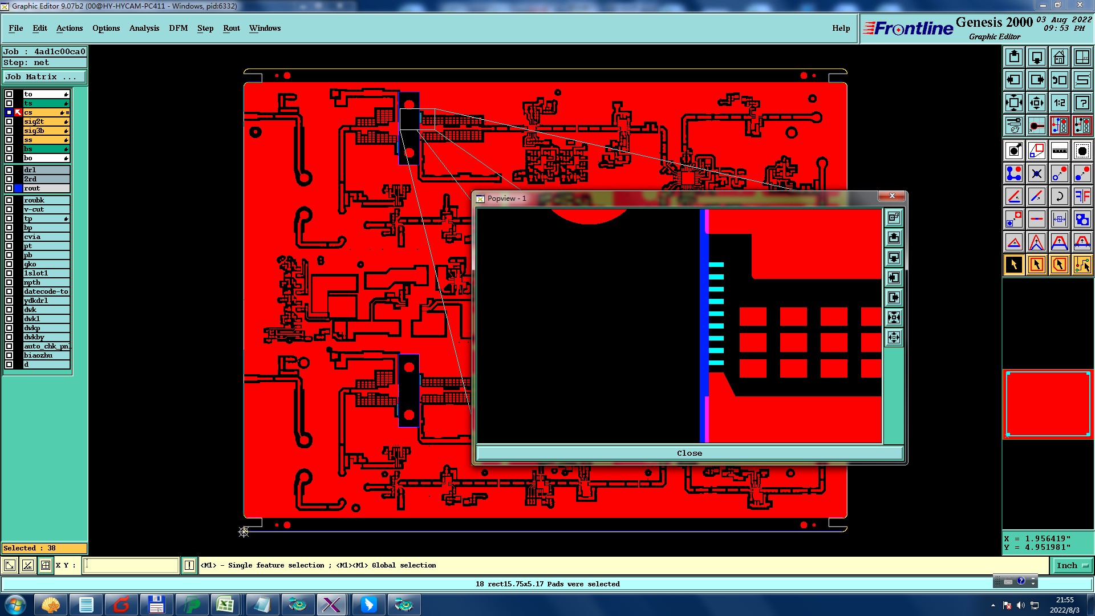Toggle display checkbox for drl layer
The width and height of the screenshot is (1095, 616).
(9, 170)
